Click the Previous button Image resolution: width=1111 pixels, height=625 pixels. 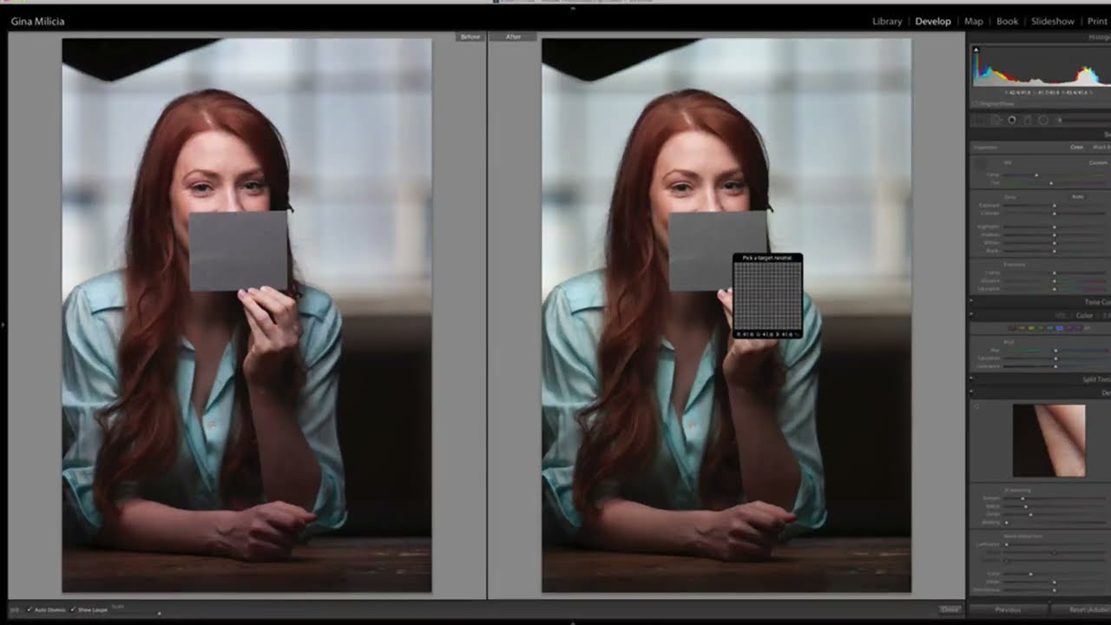click(x=1008, y=609)
